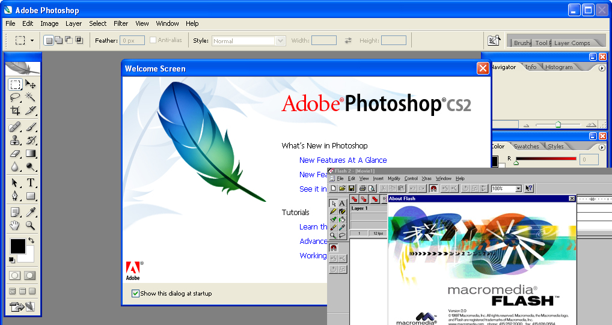Open the Color palette options menu arrow
The height and width of the screenshot is (325, 612).
(x=602, y=147)
